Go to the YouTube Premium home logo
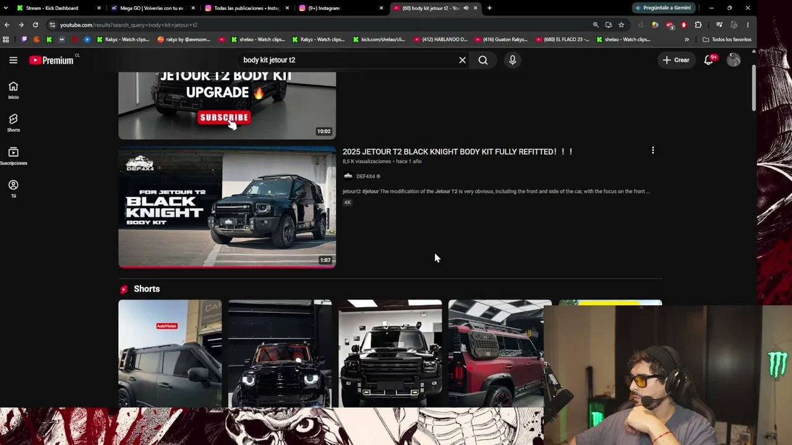 51,60
